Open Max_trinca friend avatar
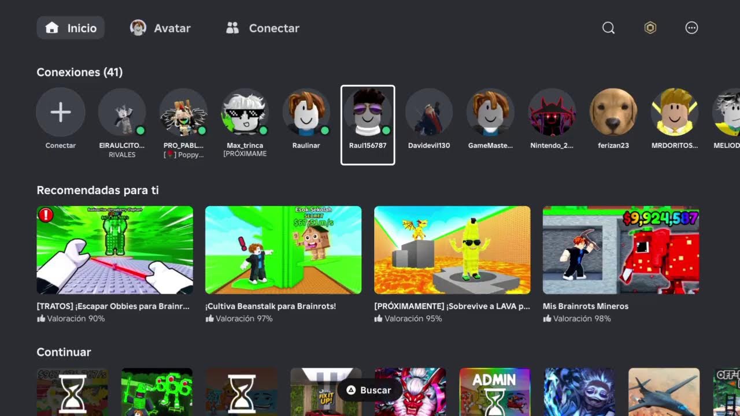The height and width of the screenshot is (416, 740). coord(245,112)
